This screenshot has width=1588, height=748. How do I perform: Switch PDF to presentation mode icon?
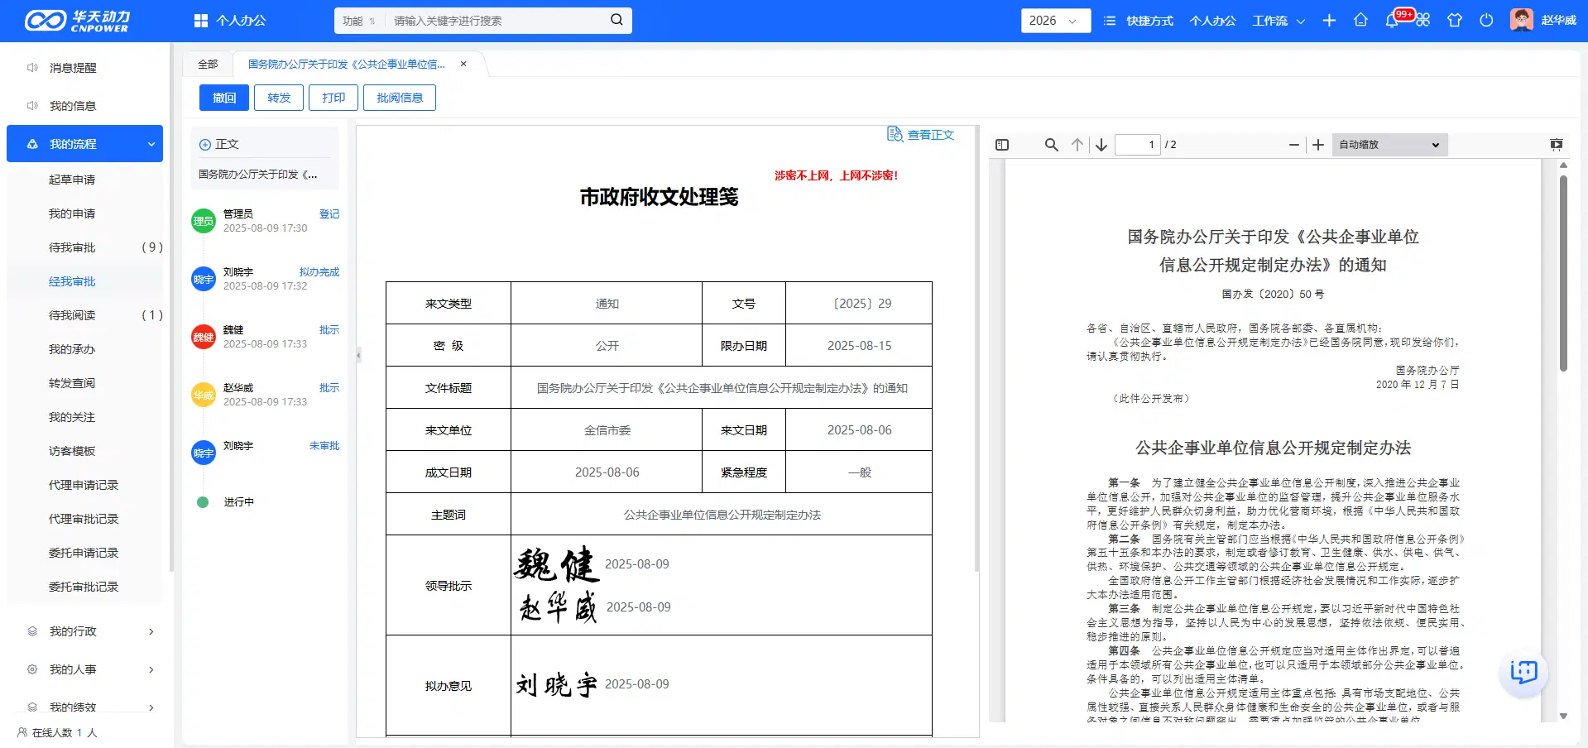tap(1557, 145)
